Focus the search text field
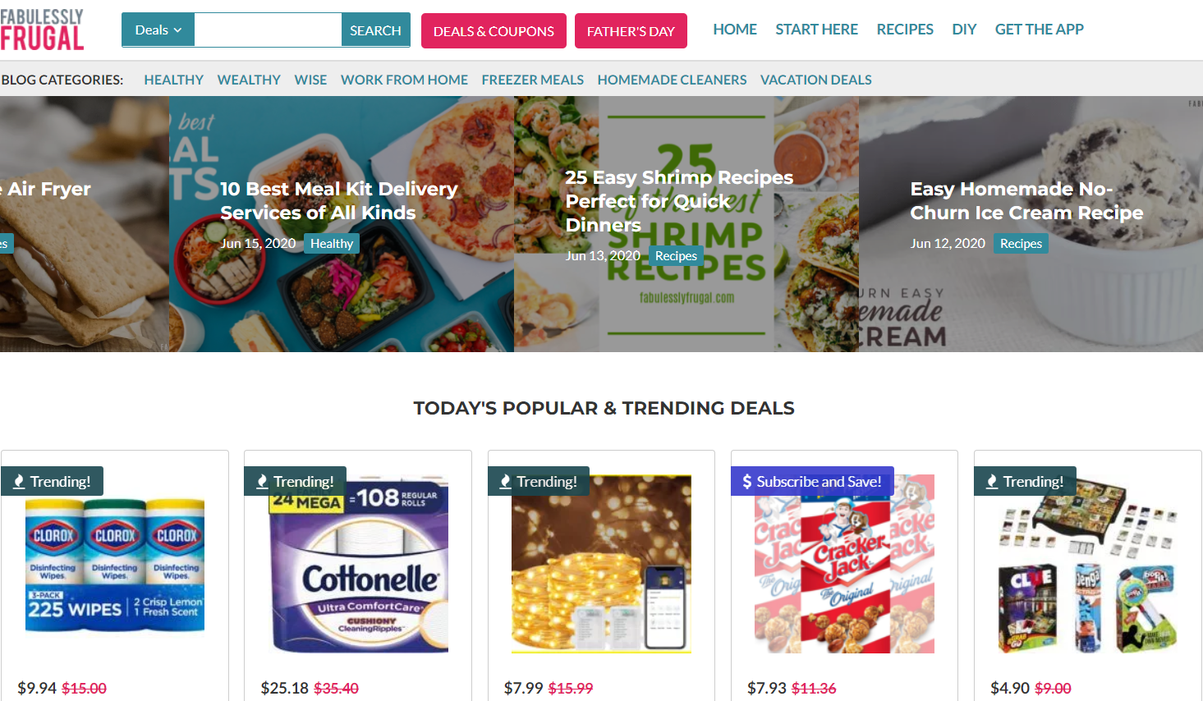1203x701 pixels. [268, 30]
